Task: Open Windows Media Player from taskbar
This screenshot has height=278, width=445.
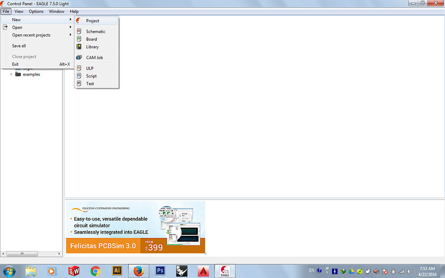Action: (52, 271)
